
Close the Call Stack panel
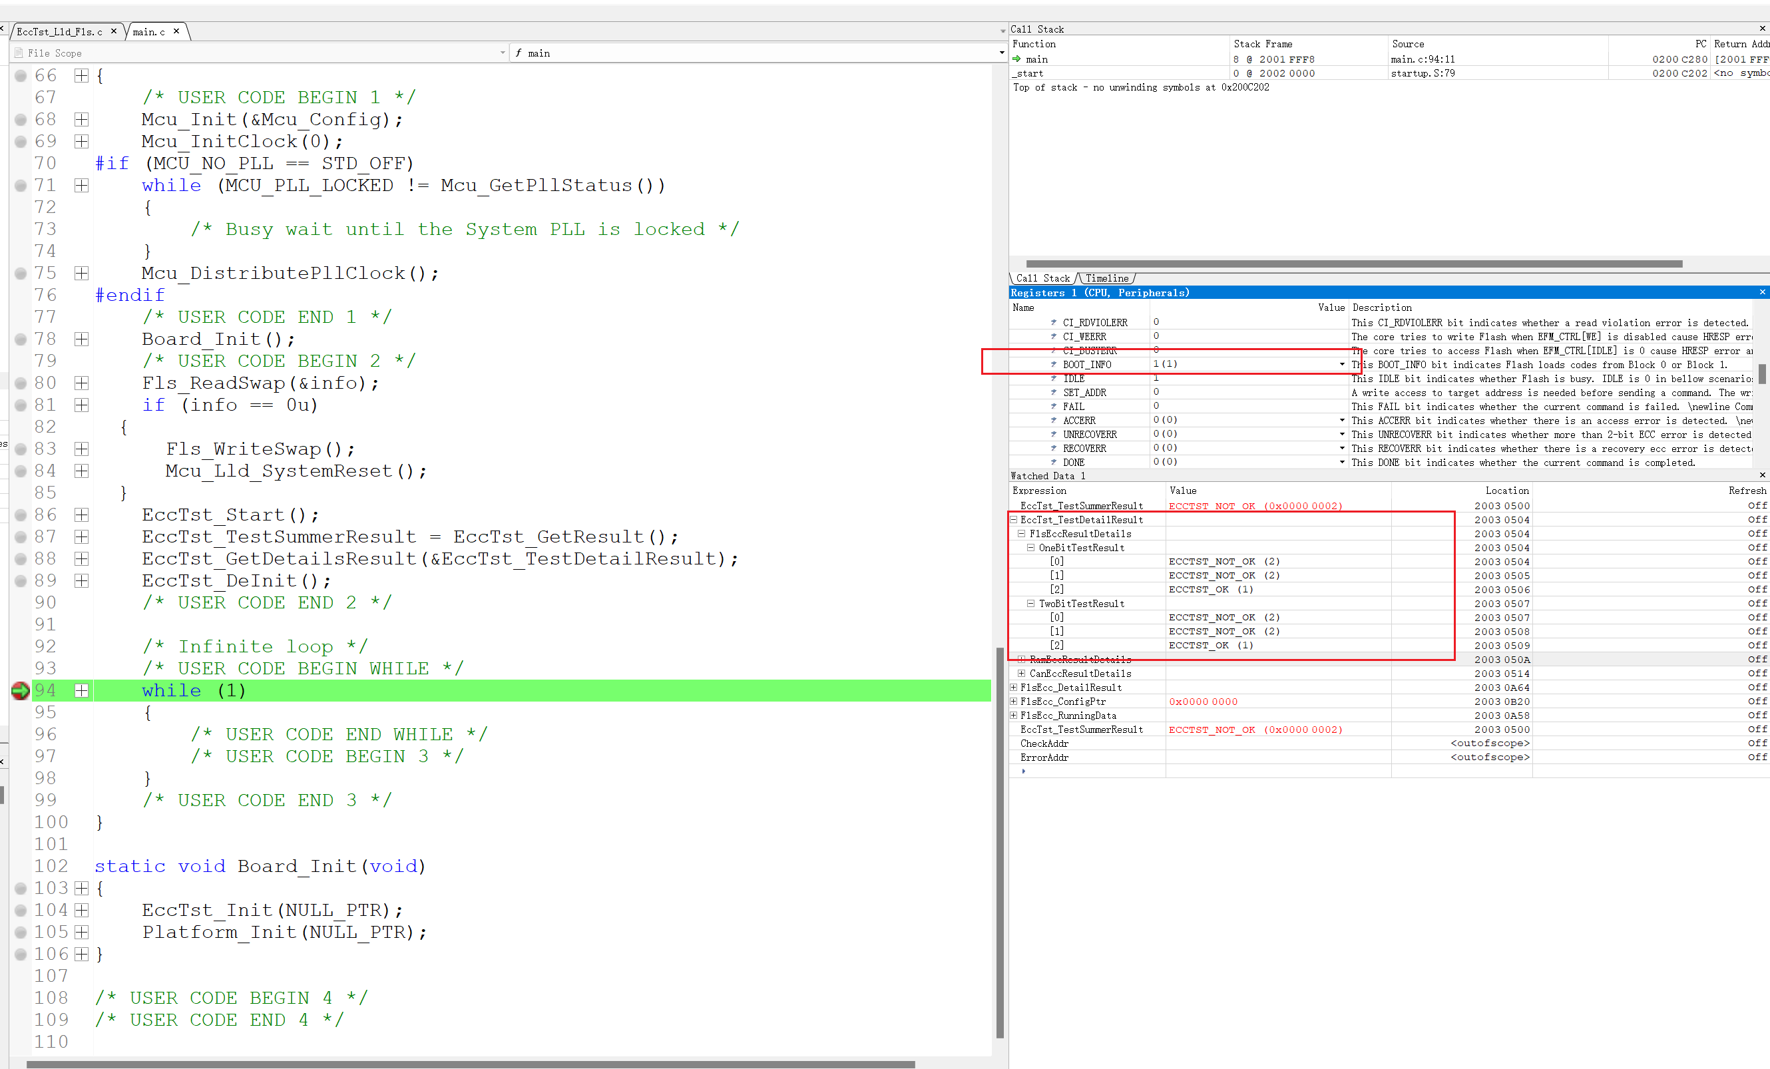1762,28
